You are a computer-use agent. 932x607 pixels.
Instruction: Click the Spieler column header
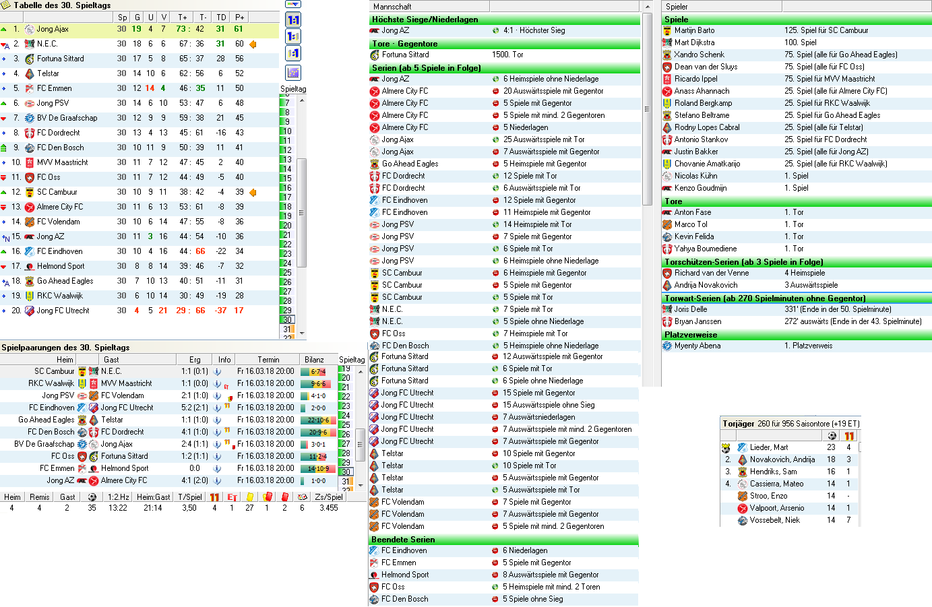point(722,6)
